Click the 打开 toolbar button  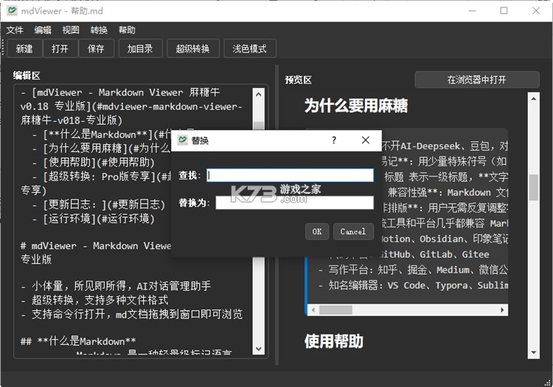pos(60,49)
